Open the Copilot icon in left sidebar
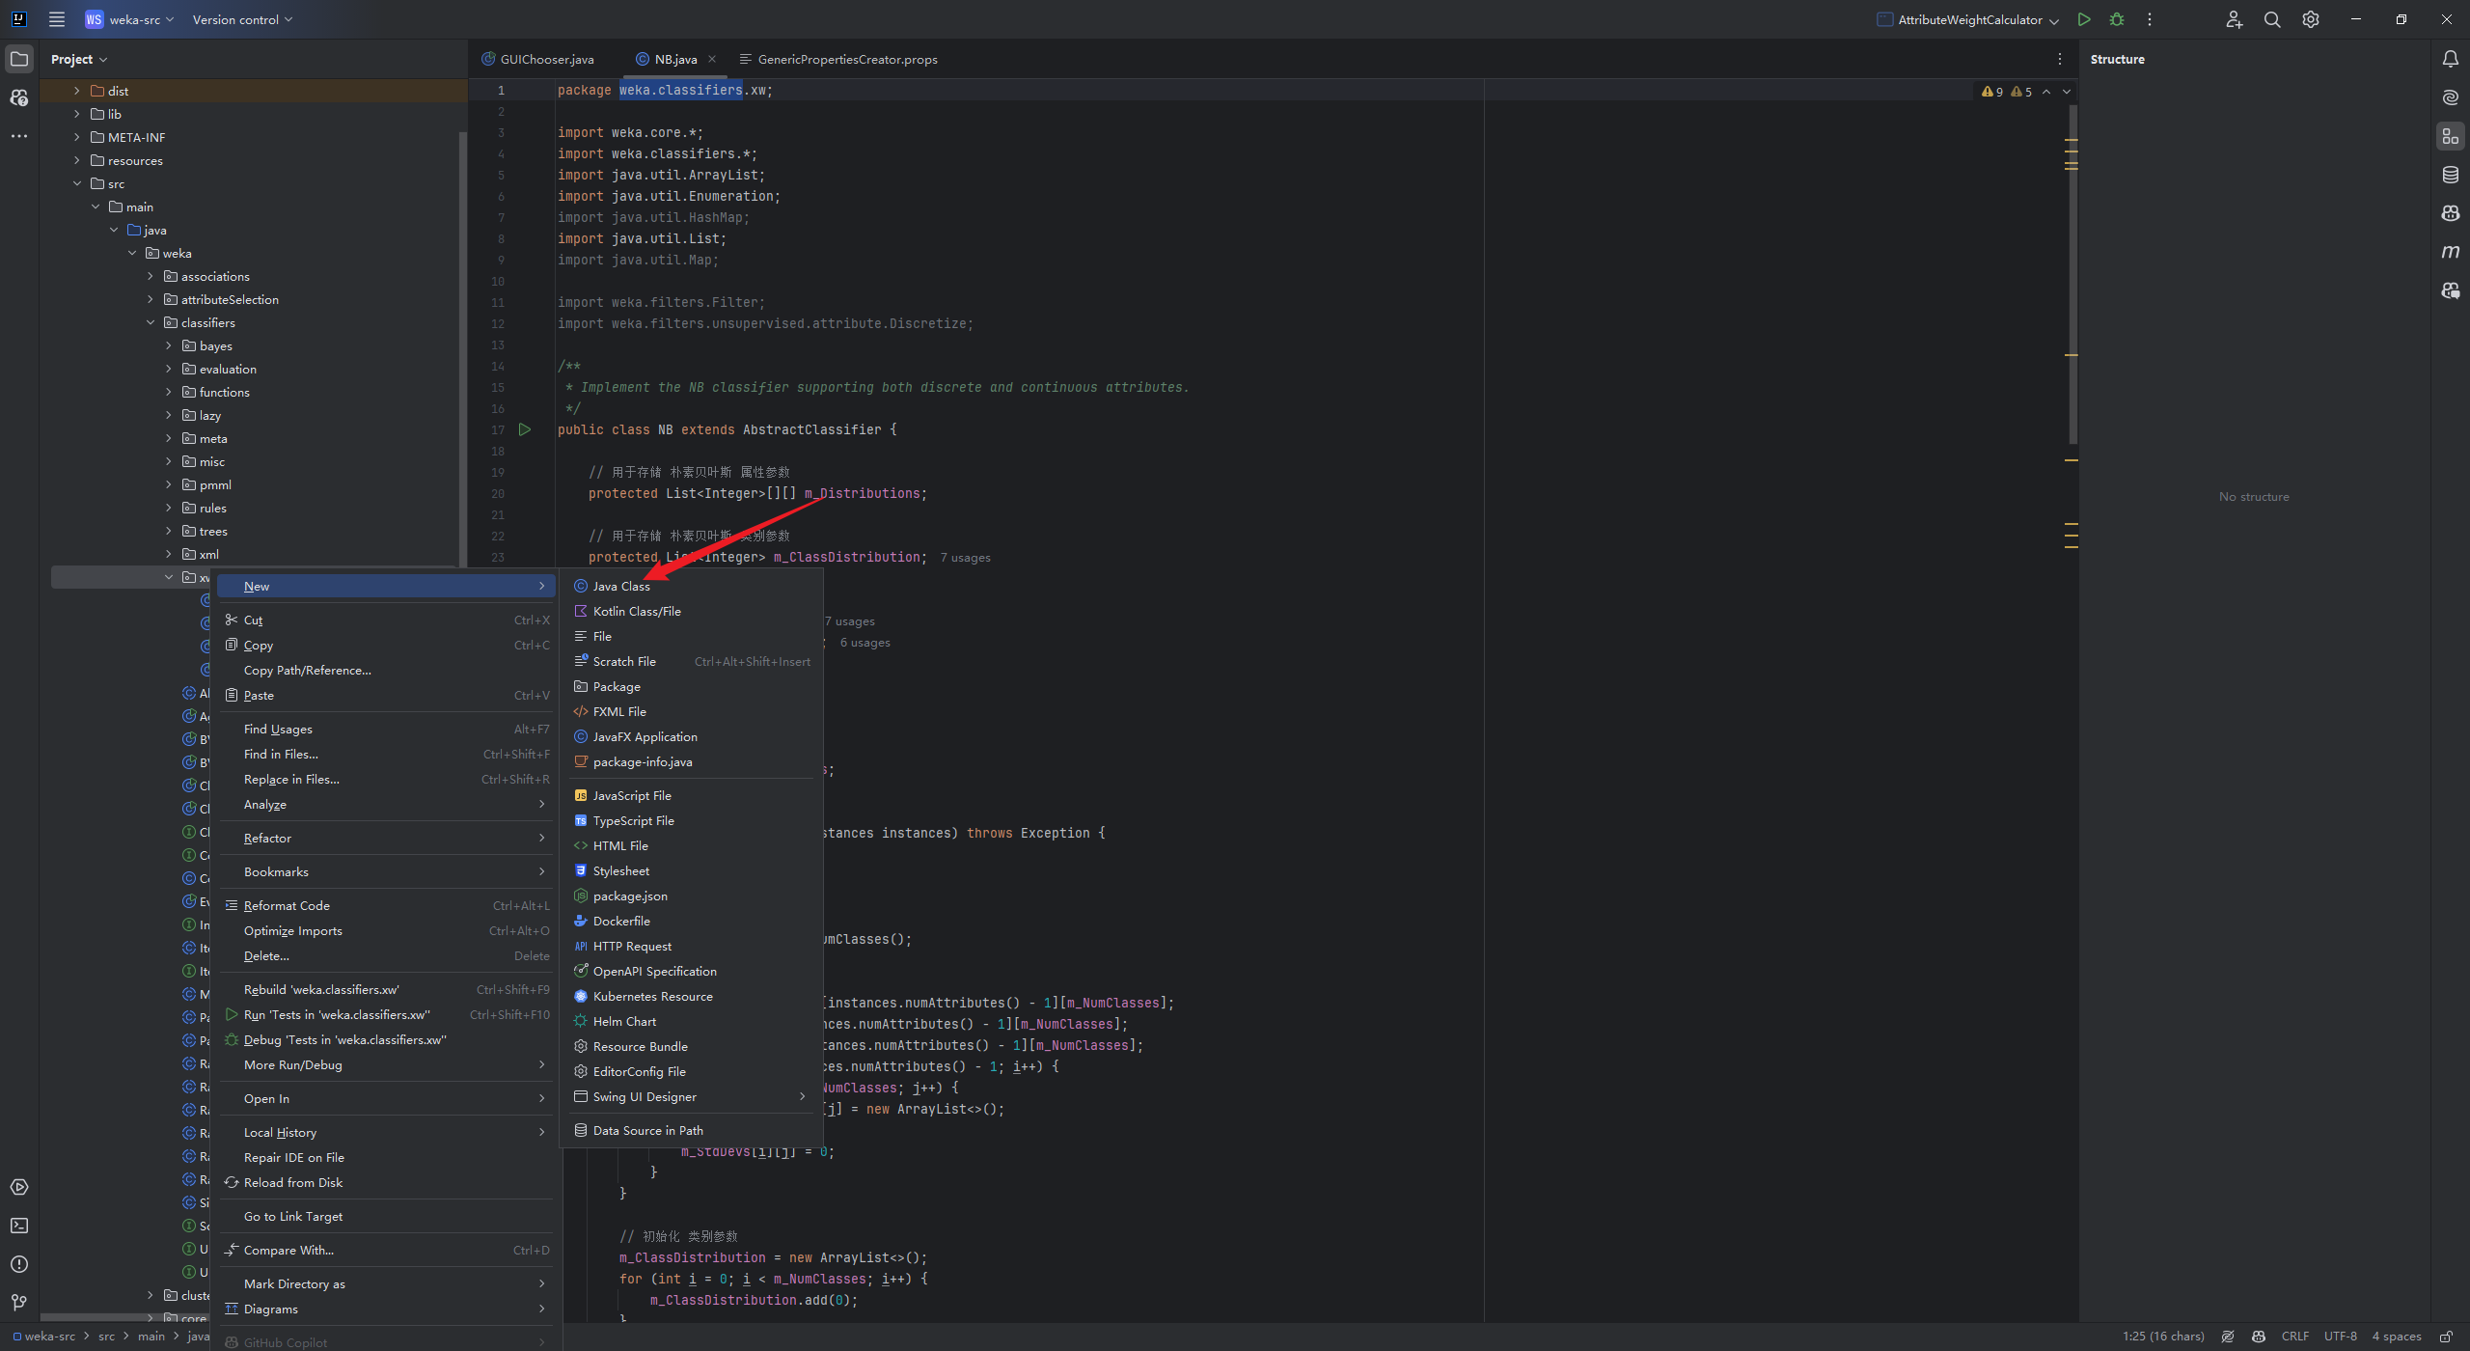The width and height of the screenshot is (2470, 1351). (x=19, y=97)
